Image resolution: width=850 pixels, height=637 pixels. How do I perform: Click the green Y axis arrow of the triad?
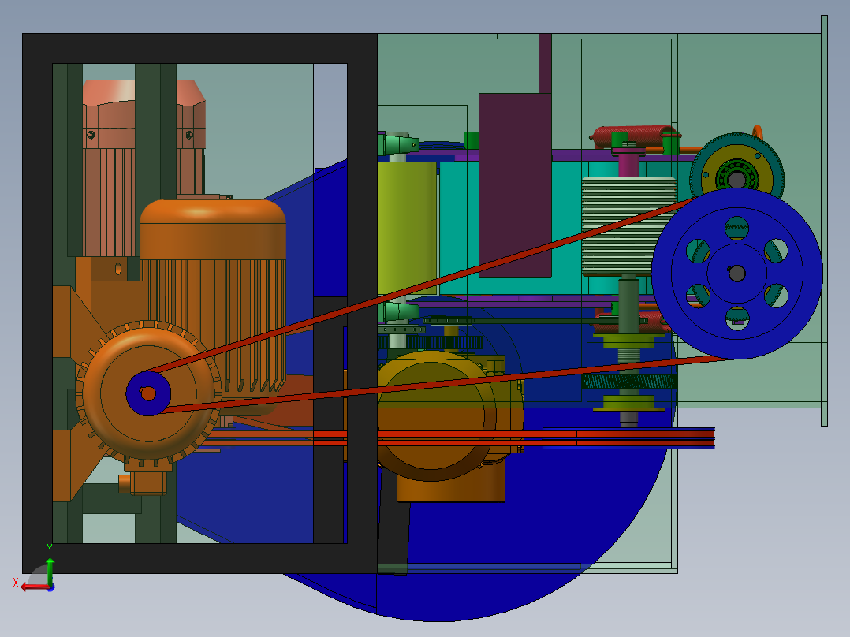coord(50,569)
